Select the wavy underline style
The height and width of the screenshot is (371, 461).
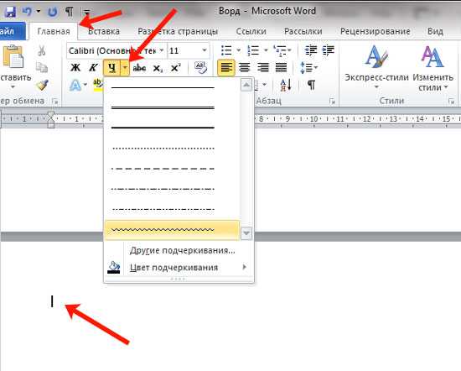(x=172, y=230)
